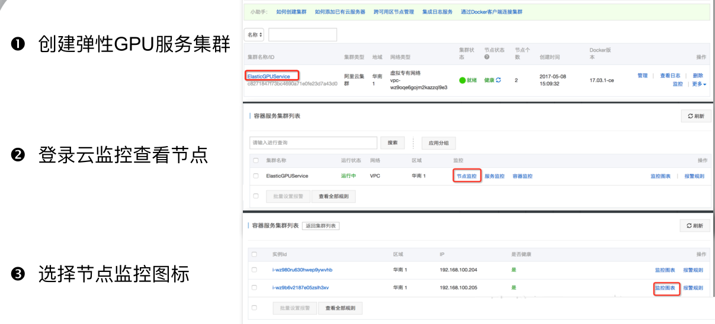Click 刷新 button in cluster list panel
Image resolution: width=715 pixels, height=324 pixels.
pyautogui.click(x=695, y=116)
